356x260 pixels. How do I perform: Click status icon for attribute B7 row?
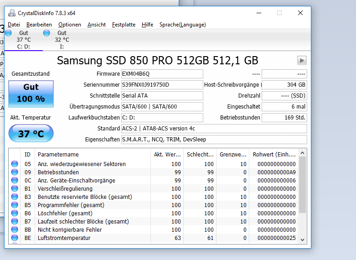point(15,221)
